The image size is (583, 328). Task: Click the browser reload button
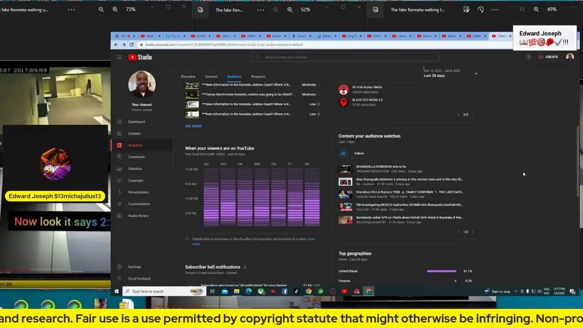click(x=132, y=45)
